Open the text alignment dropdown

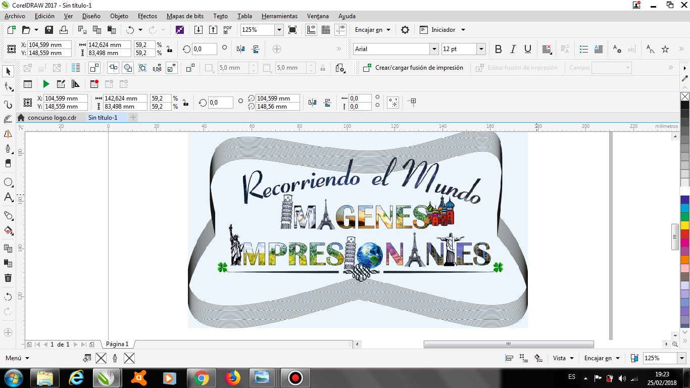547,49
